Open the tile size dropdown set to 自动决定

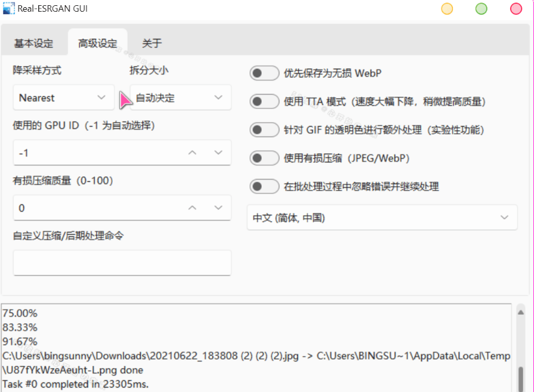[x=181, y=97]
